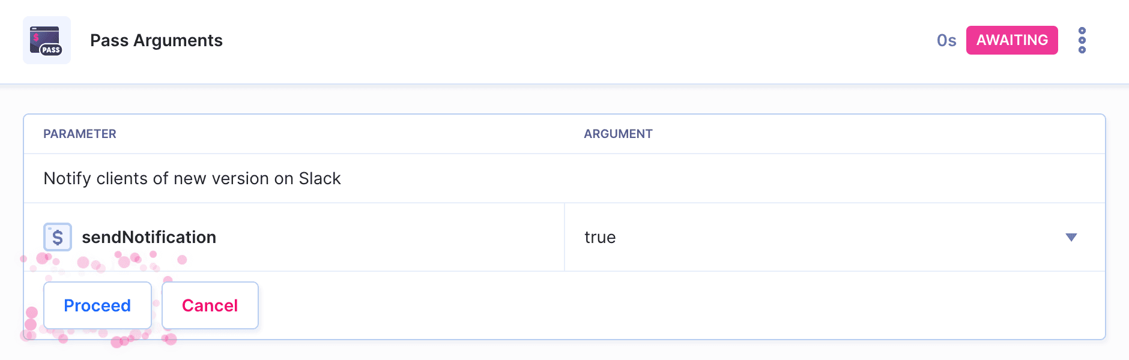Open the three-dot options menu
Image resolution: width=1129 pixels, height=360 pixels.
(1082, 40)
